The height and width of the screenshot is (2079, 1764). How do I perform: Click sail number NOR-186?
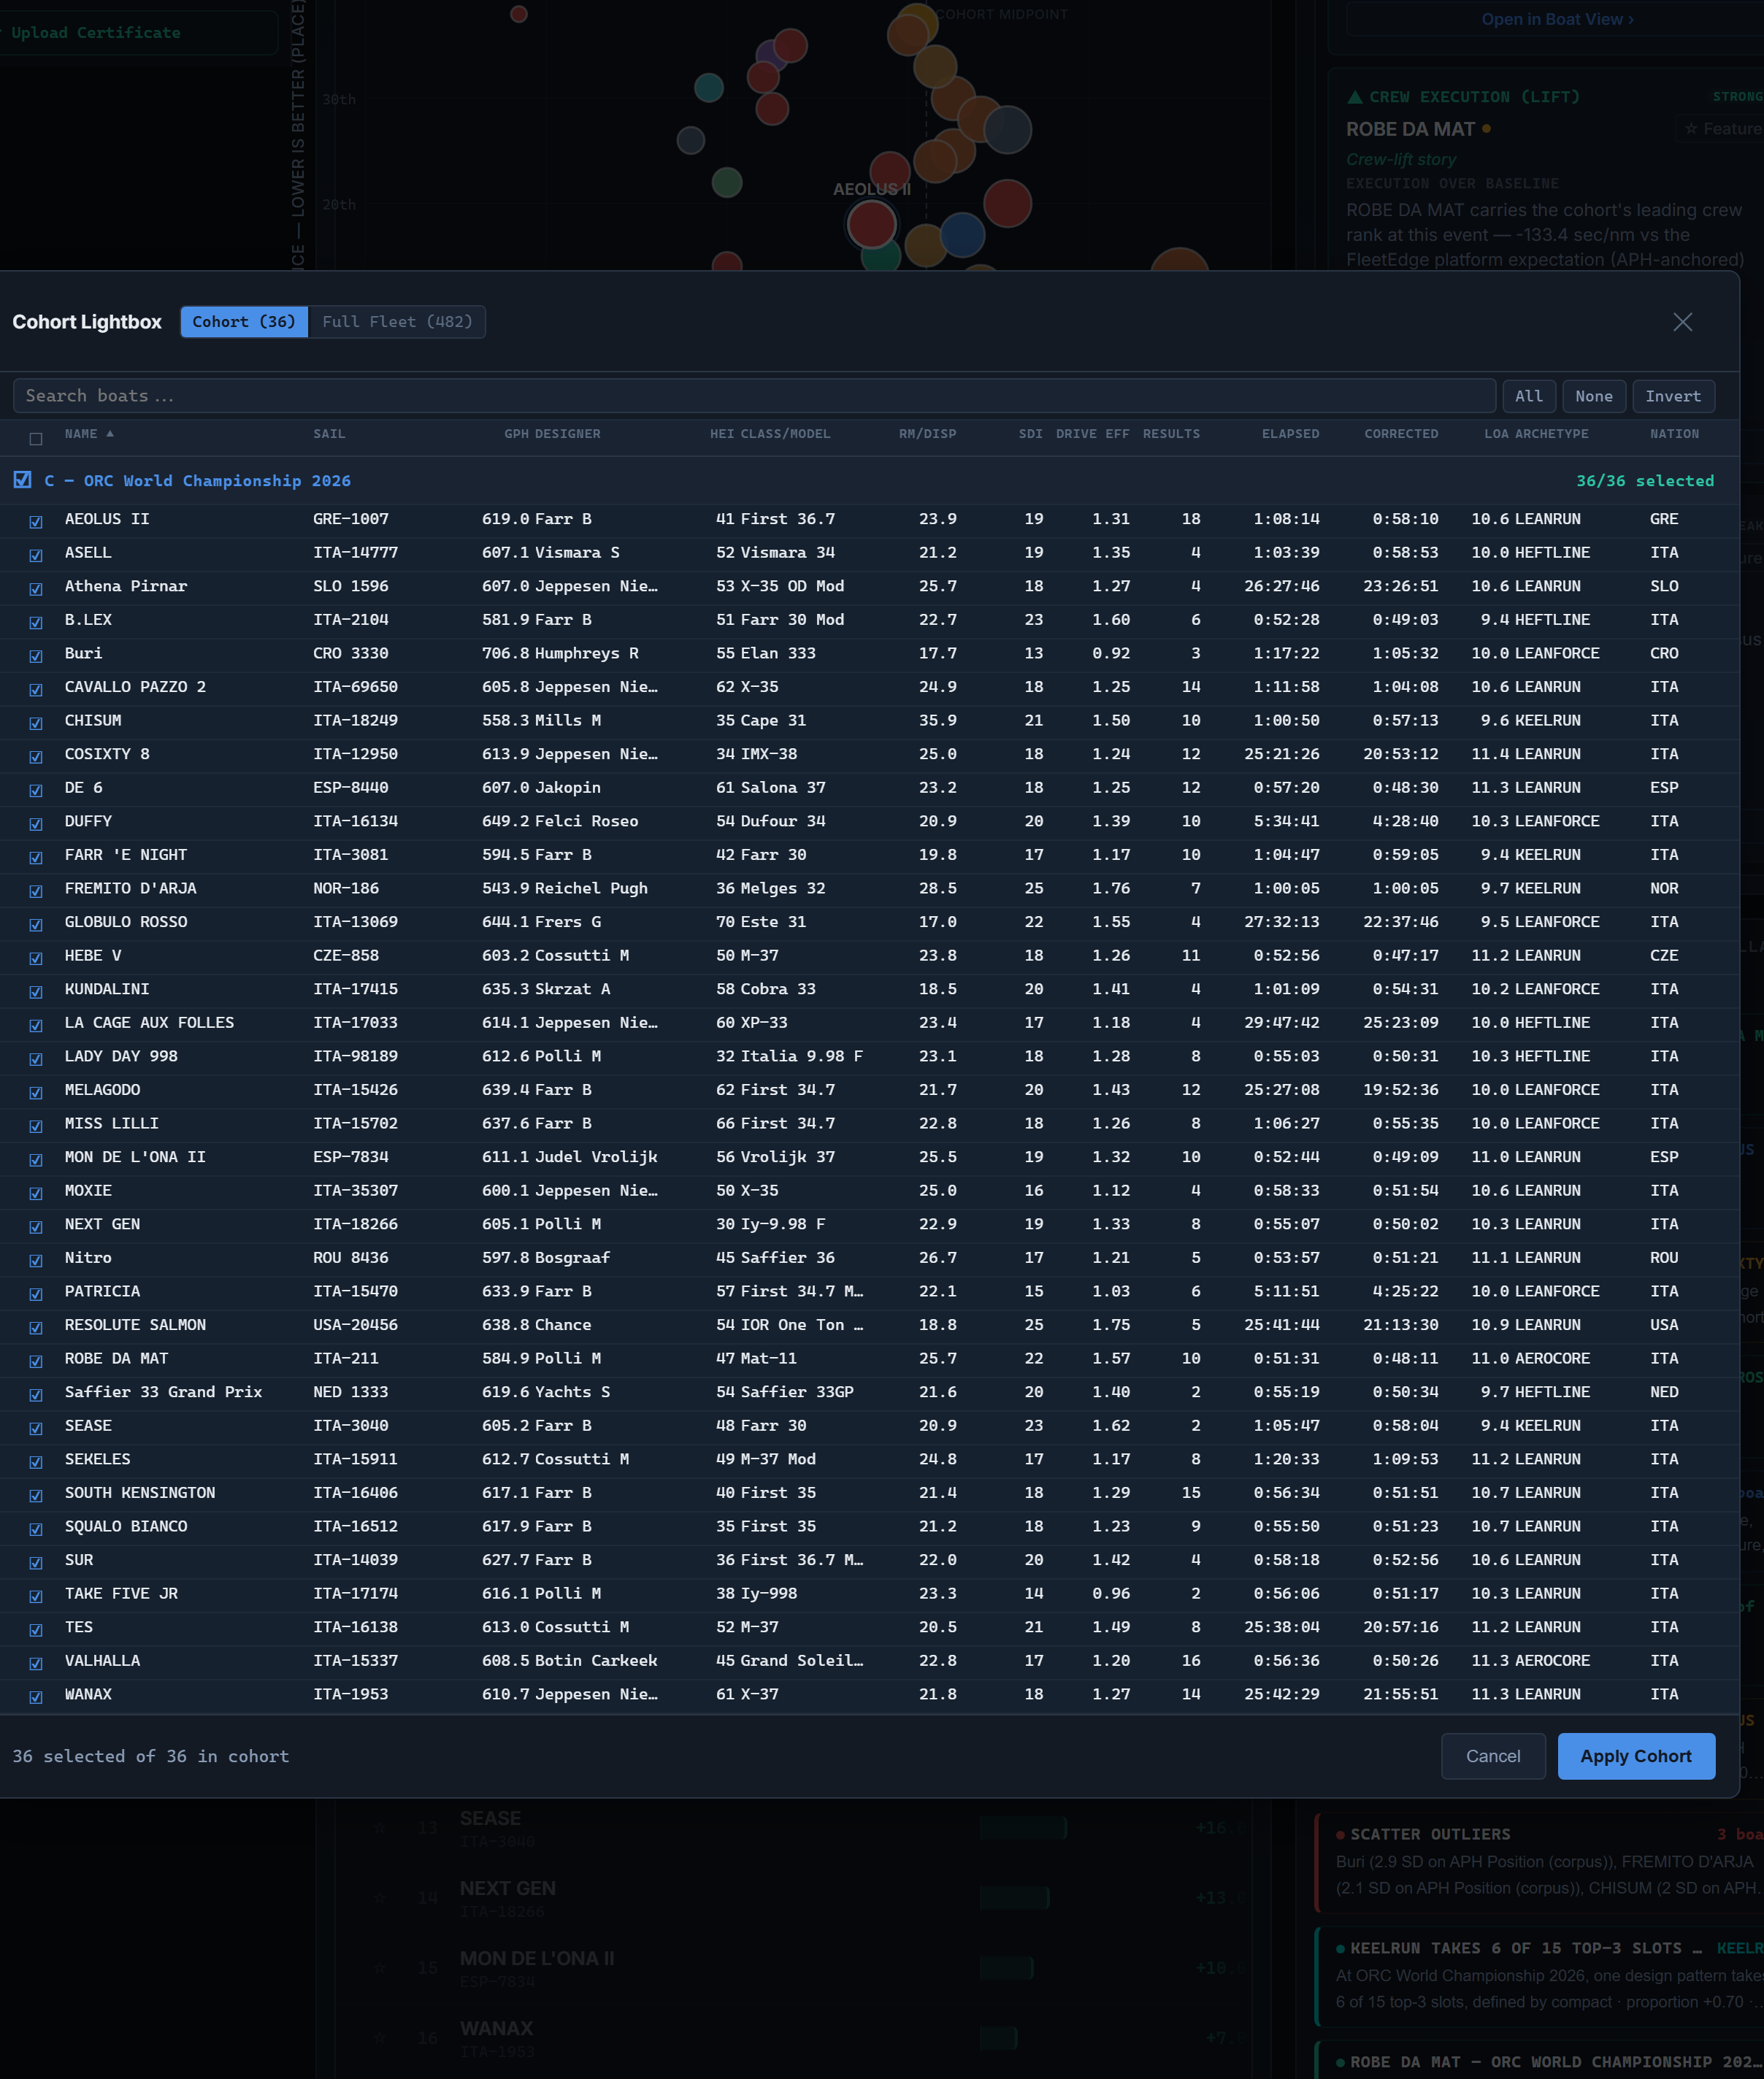pyautogui.click(x=346, y=888)
